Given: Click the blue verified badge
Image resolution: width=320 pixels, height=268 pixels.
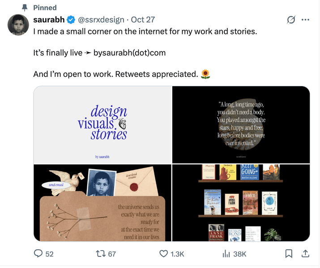Looking at the screenshot, I should tap(71, 20).
